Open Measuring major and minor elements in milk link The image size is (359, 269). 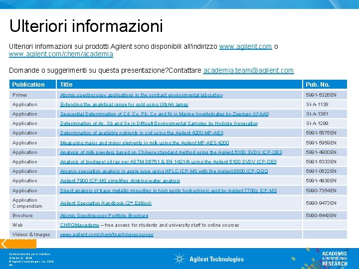click(145, 143)
